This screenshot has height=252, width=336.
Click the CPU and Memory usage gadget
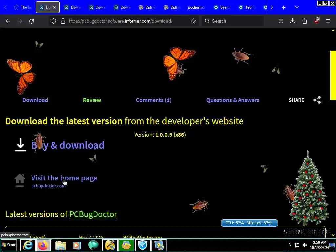point(249,223)
